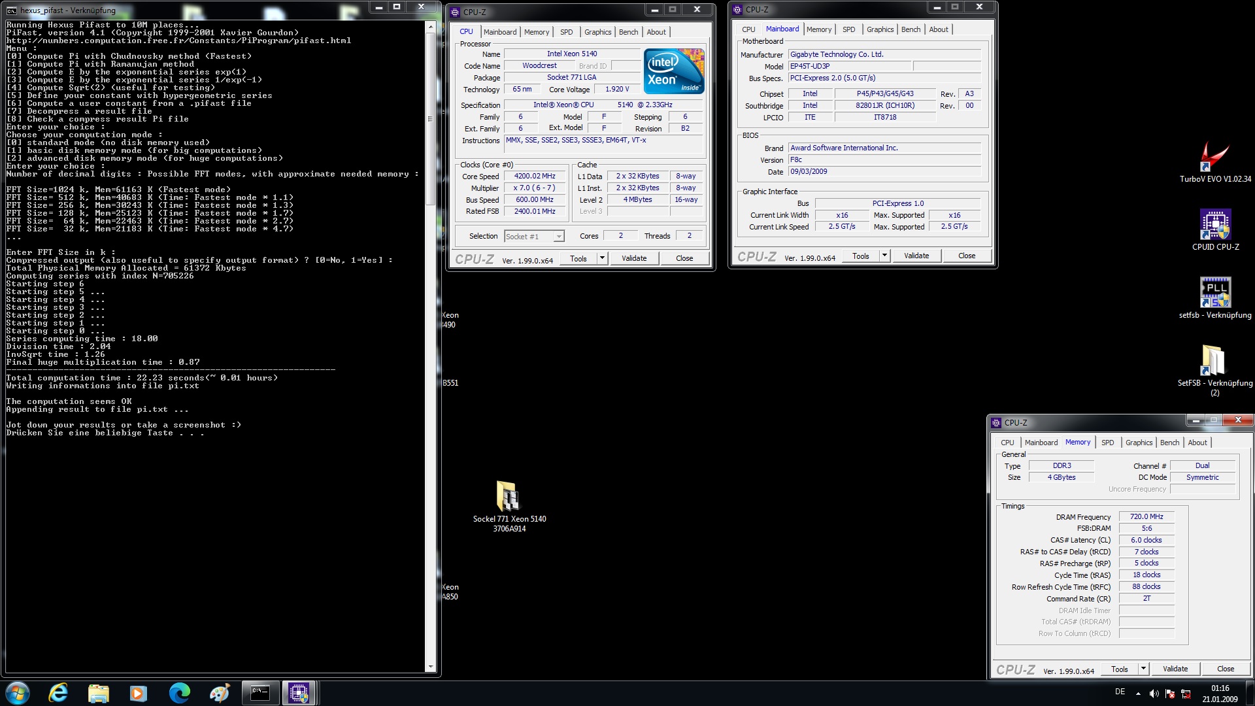
Task: Launch Internet Explorer from the taskbar
Action: 58,693
